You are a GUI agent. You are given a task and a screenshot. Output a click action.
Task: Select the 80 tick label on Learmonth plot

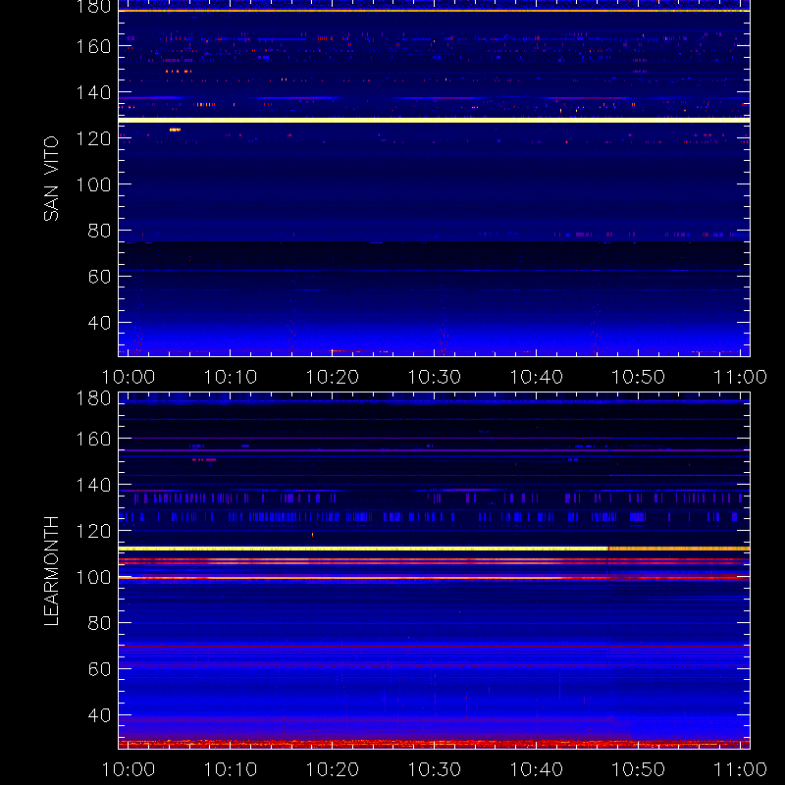coord(99,623)
